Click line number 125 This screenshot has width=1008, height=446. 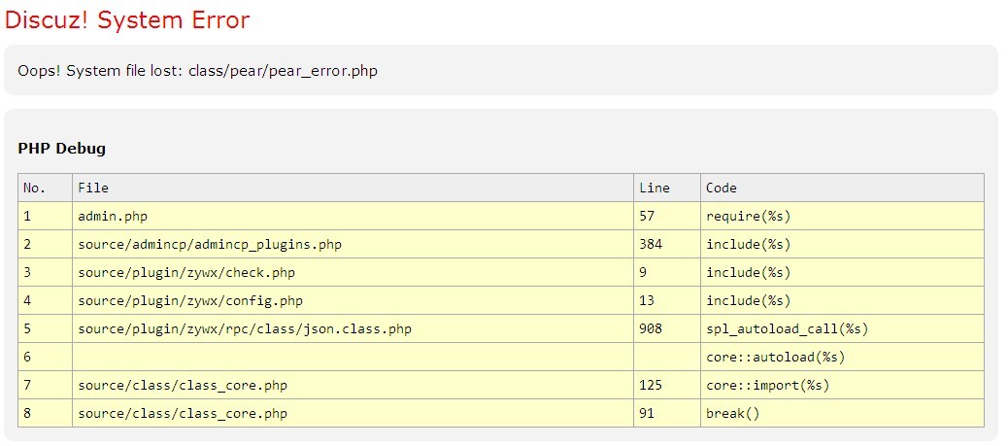pyautogui.click(x=667, y=386)
